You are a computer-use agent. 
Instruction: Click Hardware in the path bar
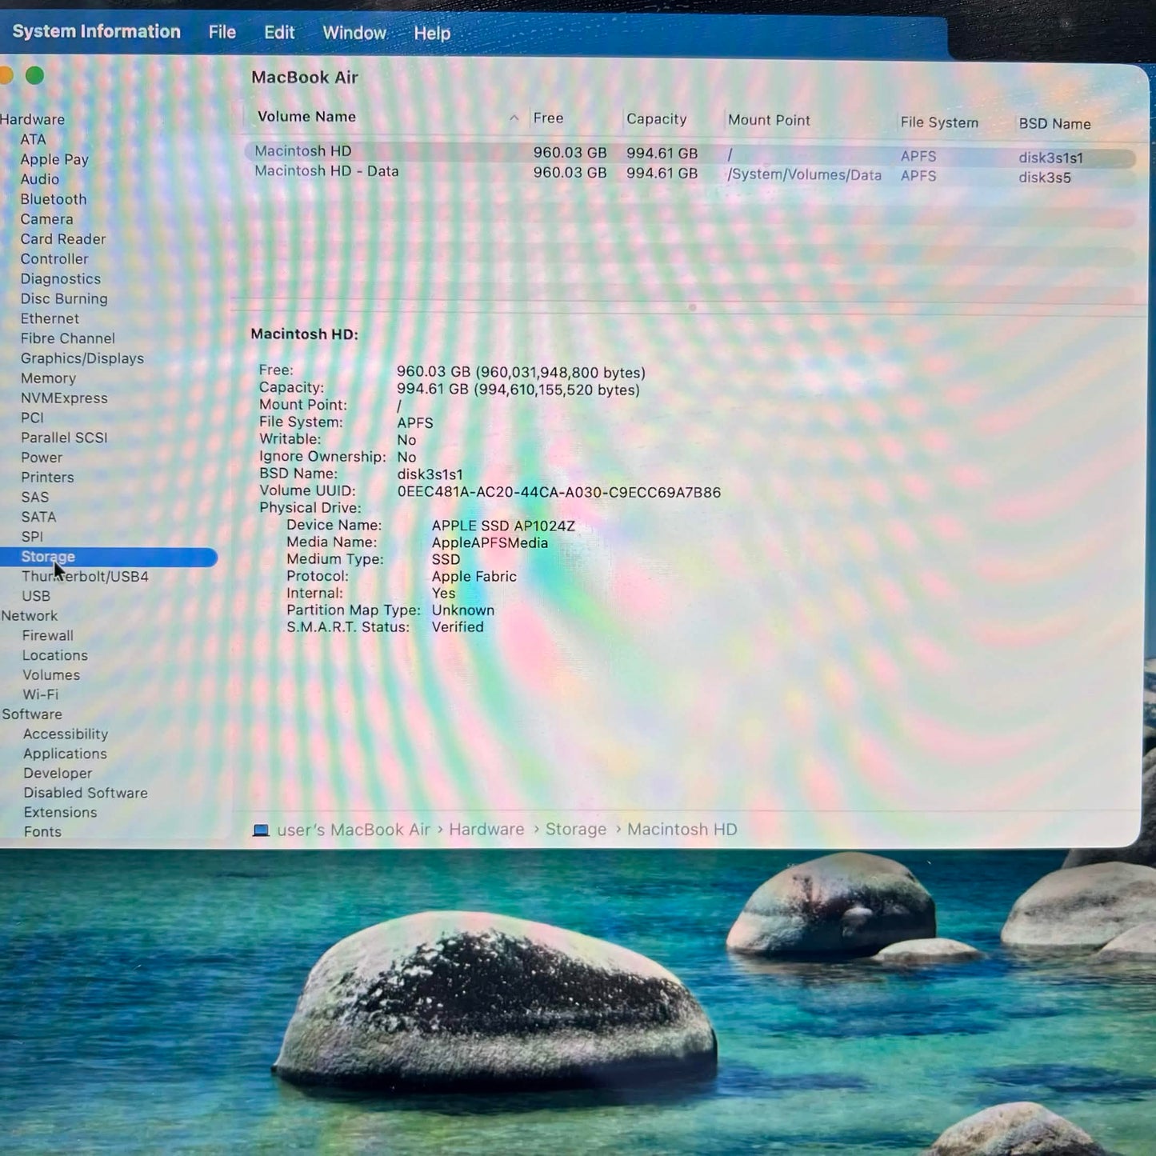pos(486,830)
